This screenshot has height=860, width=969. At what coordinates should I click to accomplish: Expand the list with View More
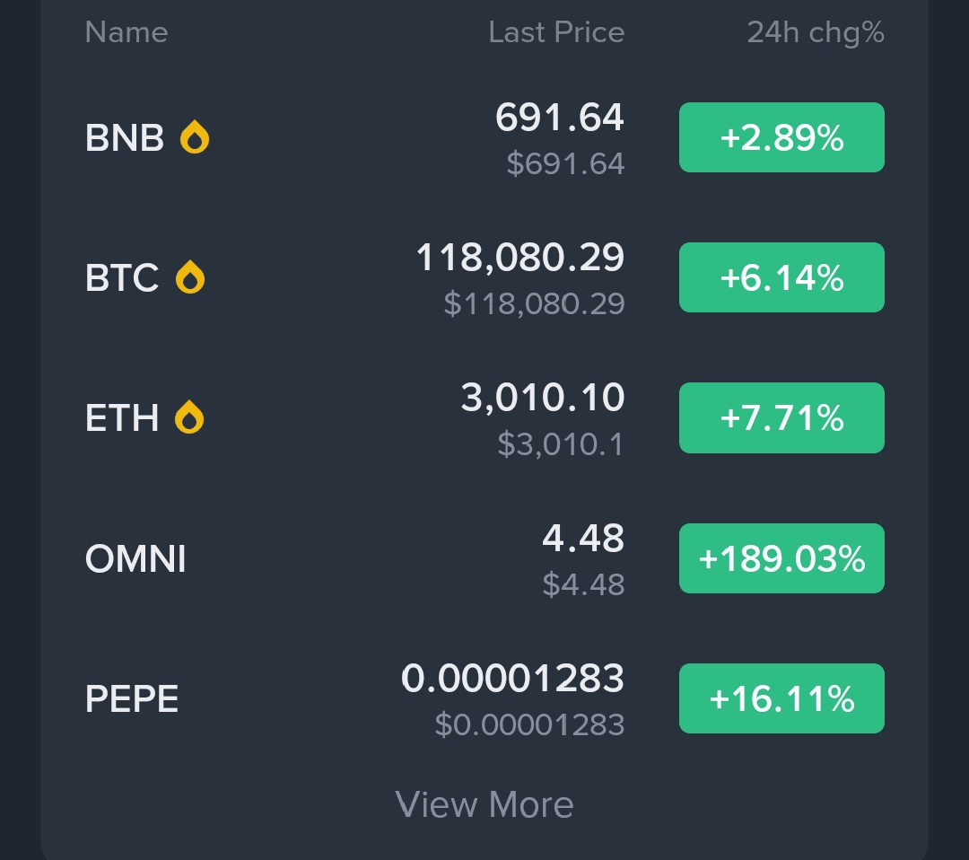pos(484,804)
